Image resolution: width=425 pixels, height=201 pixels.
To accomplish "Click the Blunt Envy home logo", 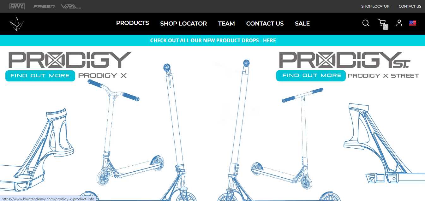I will click(x=16, y=24).
